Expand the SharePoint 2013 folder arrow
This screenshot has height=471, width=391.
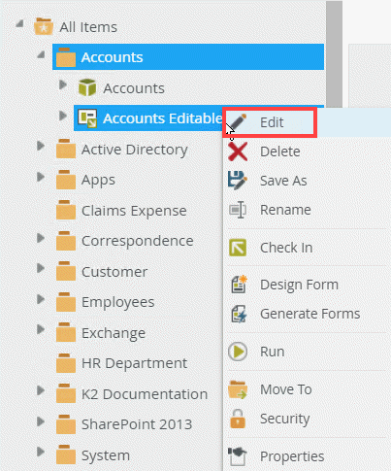pyautogui.click(x=41, y=421)
